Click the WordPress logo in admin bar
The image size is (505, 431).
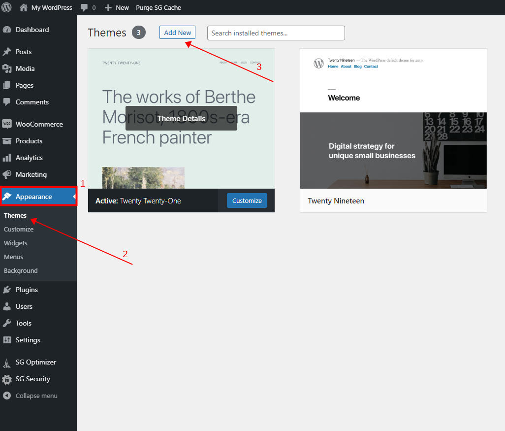click(6, 7)
